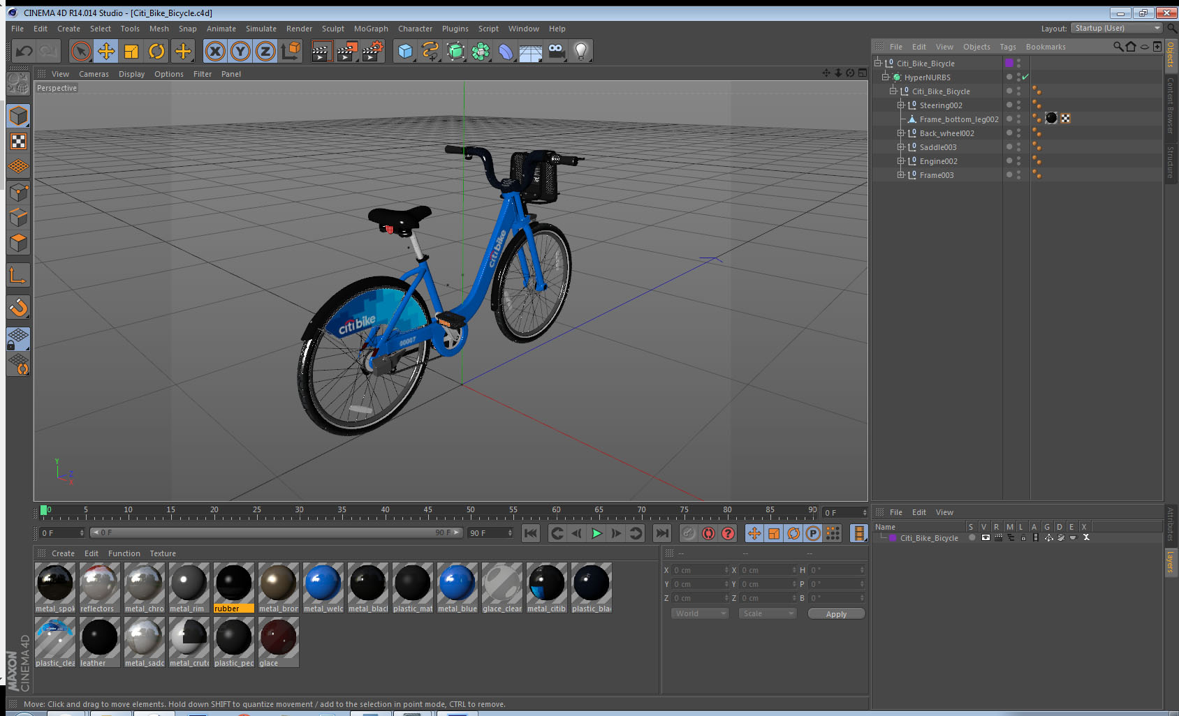Open Material Manager Create menu
Screen dimensions: 1179x716
pos(63,553)
